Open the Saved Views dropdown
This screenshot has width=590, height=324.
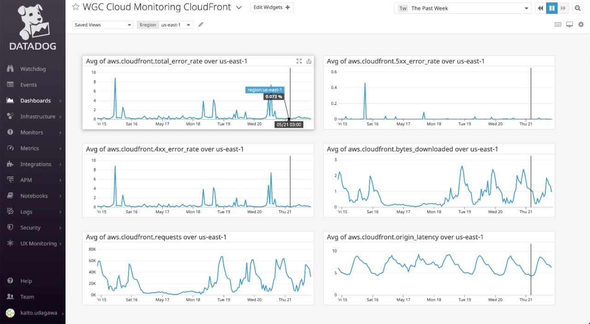(102, 24)
